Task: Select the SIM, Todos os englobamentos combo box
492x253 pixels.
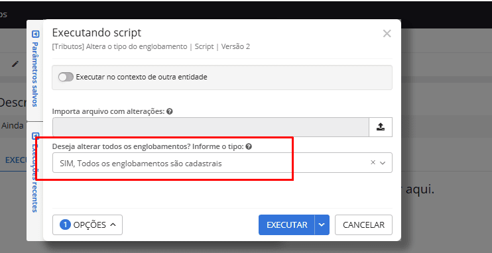Action: click(x=222, y=163)
